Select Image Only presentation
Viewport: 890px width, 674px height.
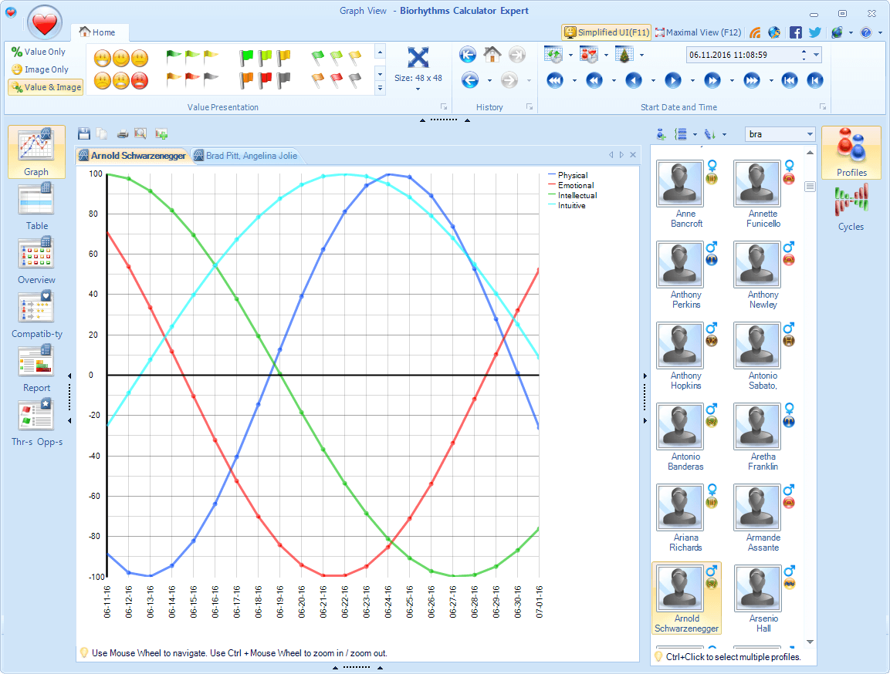point(40,69)
